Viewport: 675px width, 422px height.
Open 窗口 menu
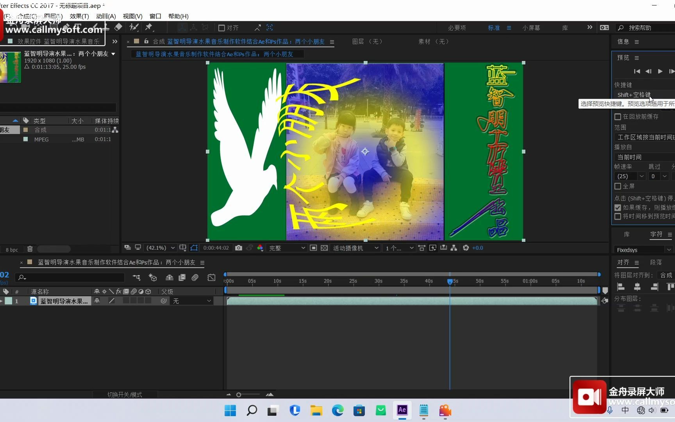tap(155, 16)
